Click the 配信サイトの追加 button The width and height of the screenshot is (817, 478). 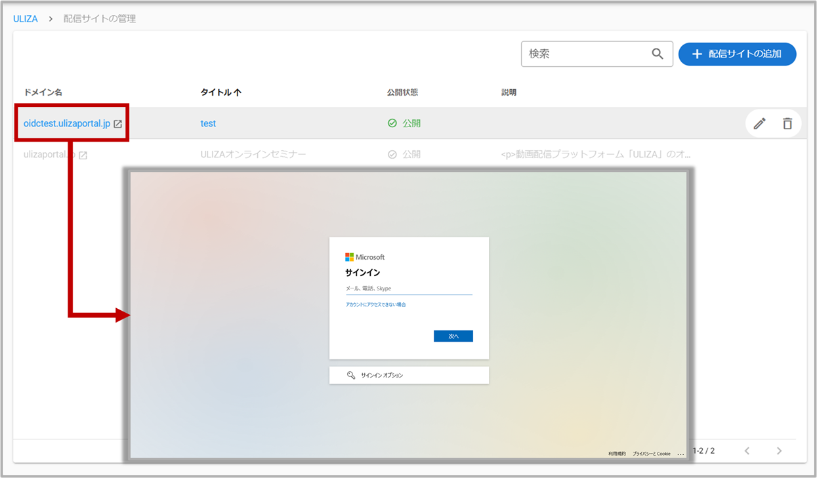pos(737,54)
